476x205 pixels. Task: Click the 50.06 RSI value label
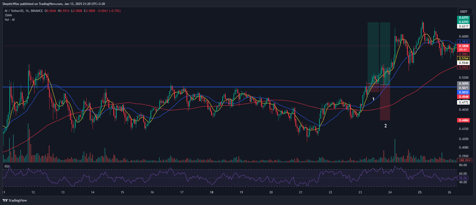coord(463,178)
